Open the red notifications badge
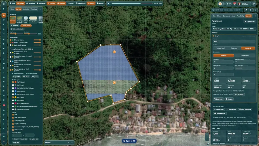This screenshot has height=146, width=259. click(234, 4)
